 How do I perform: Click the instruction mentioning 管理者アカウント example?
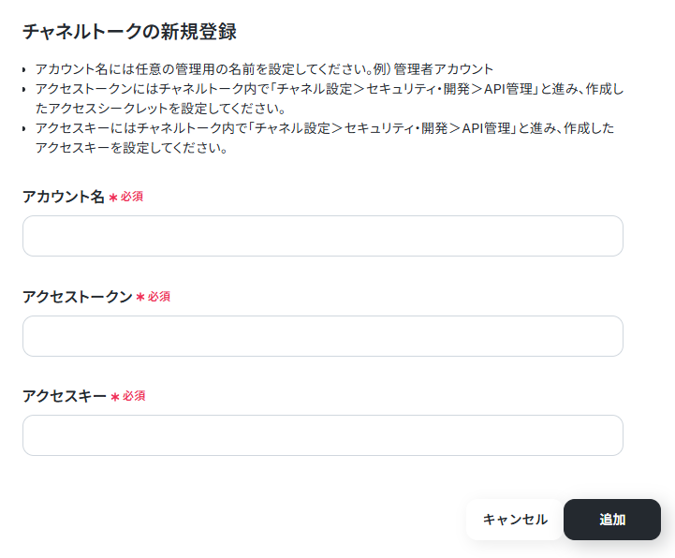pyautogui.click(x=264, y=69)
